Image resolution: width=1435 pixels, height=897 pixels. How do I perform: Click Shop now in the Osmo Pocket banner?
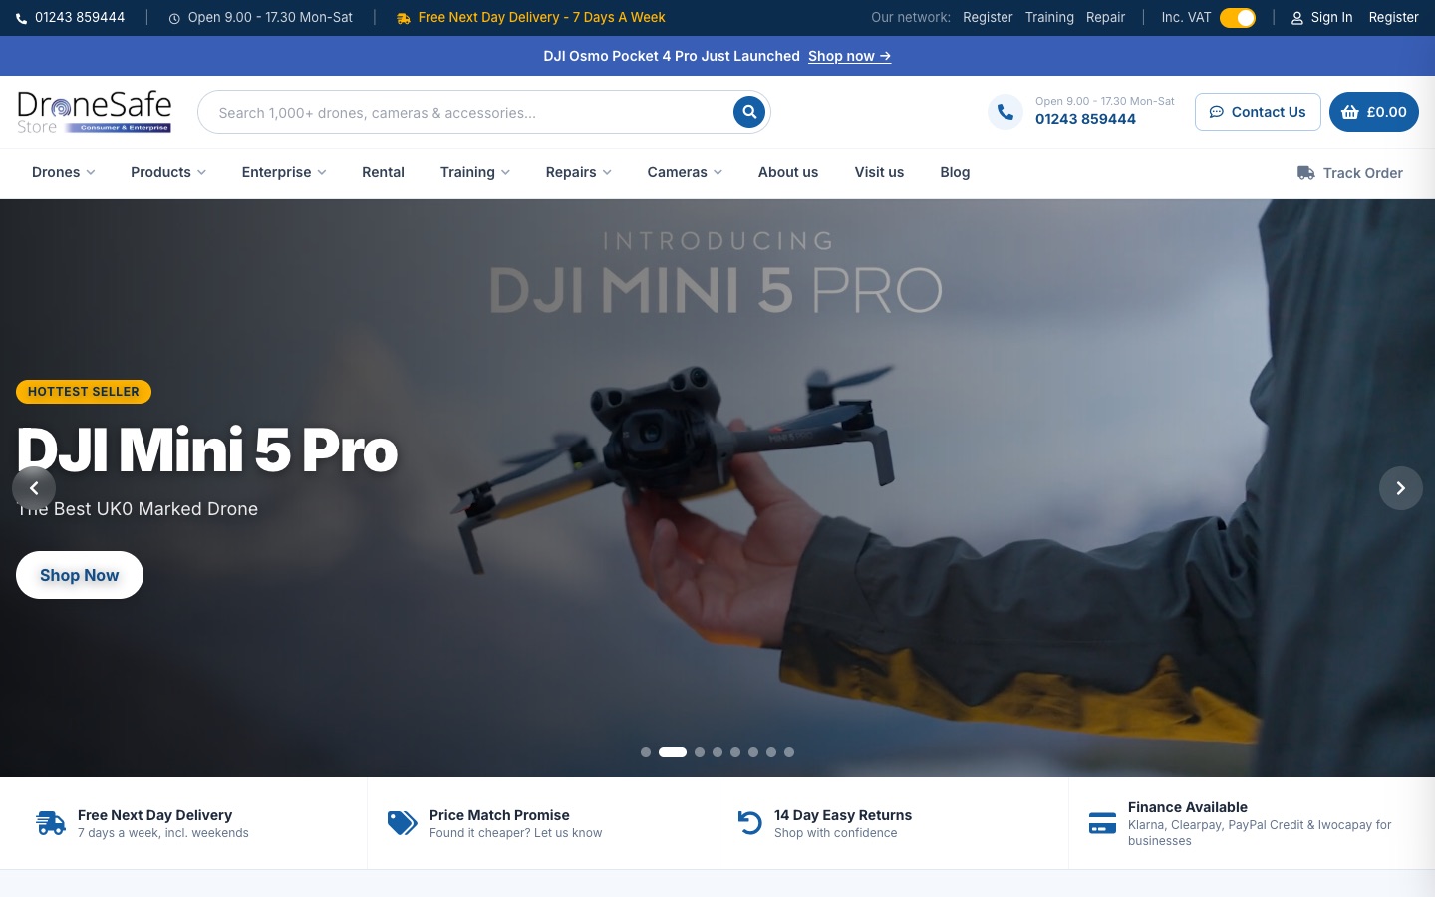click(849, 56)
